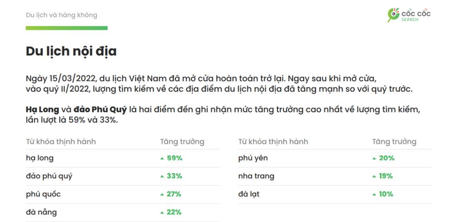Click the growth arrow beside 19%
This screenshot has height=222, width=453.
(x=374, y=176)
